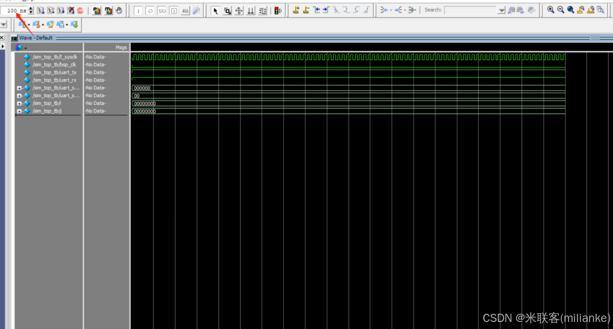
Task: Open the Search field dropdown arrow
Action: click(501, 11)
